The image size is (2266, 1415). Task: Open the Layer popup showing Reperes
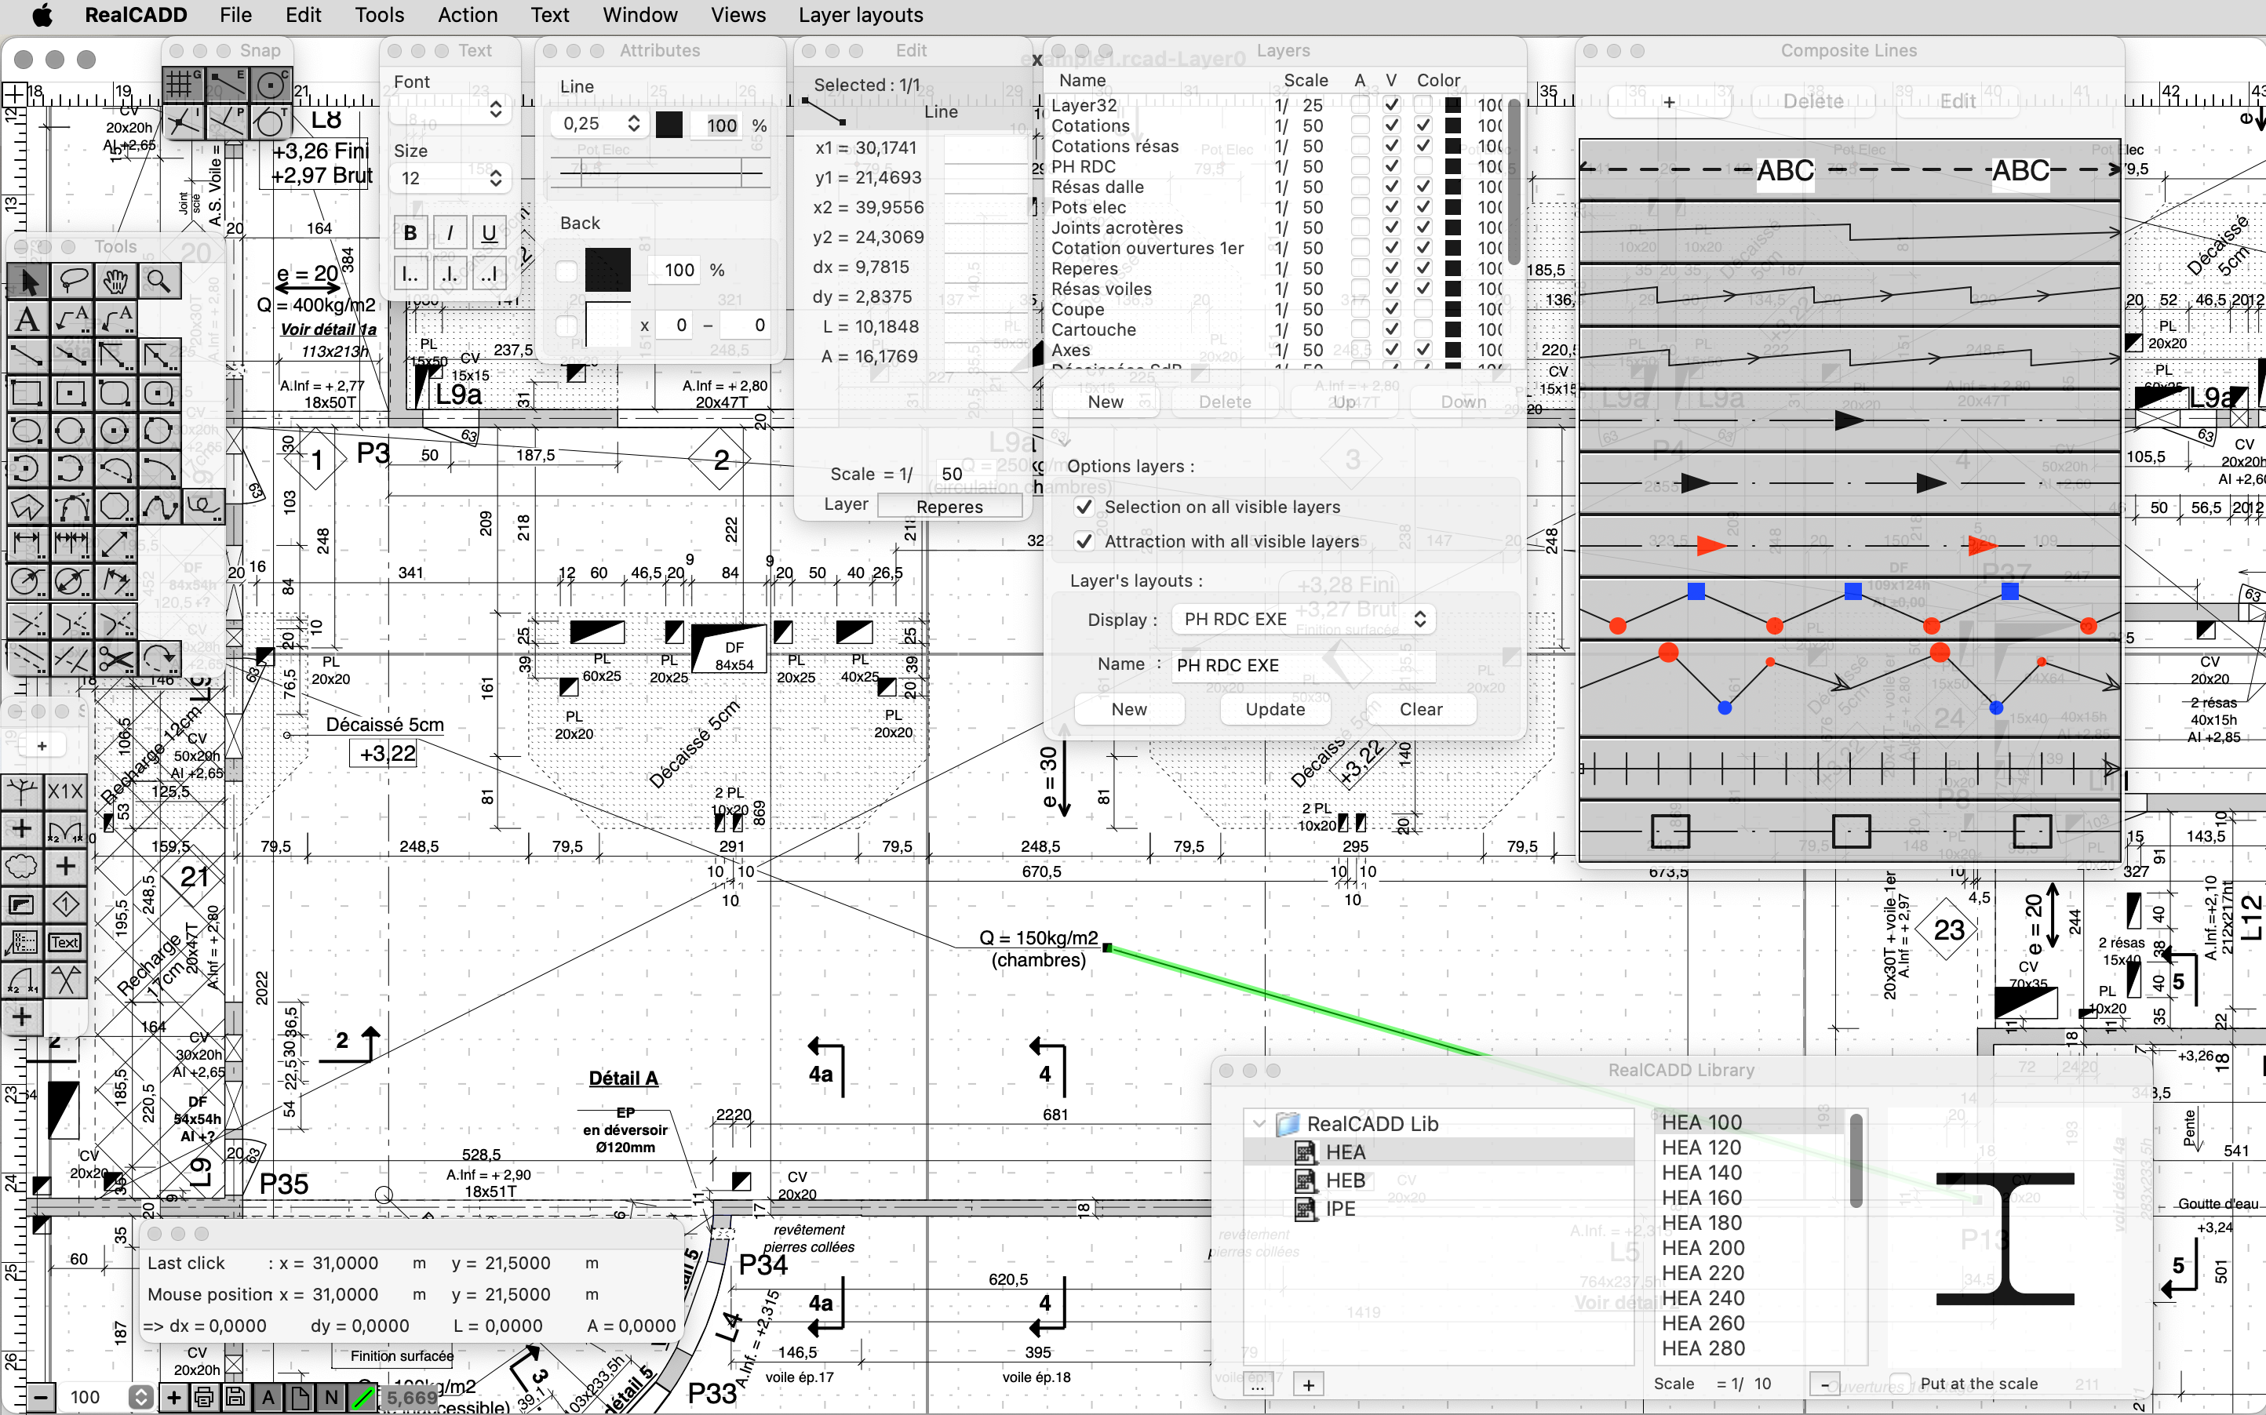(x=949, y=506)
